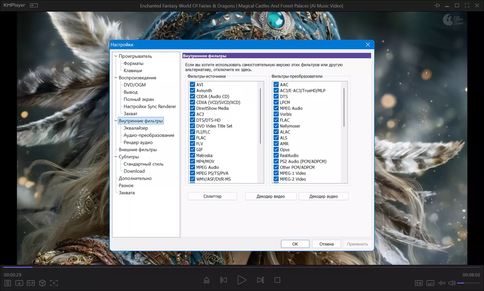Screen dimensions: 484x291
Task: Toggle the Opus transform filter checkbox
Action: [276, 149]
